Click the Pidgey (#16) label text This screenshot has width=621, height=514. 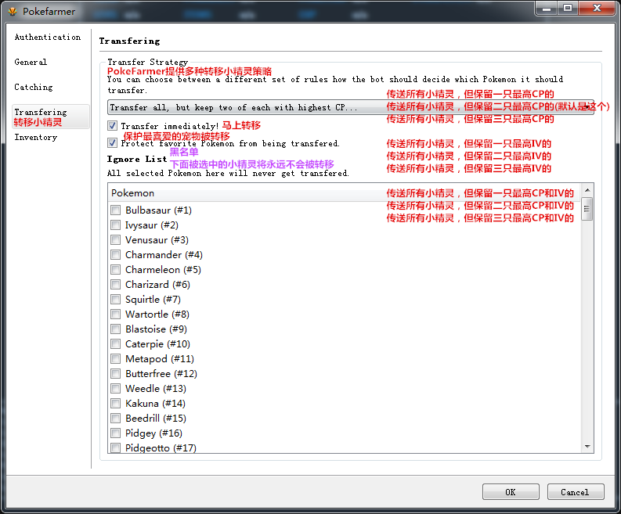(x=153, y=433)
